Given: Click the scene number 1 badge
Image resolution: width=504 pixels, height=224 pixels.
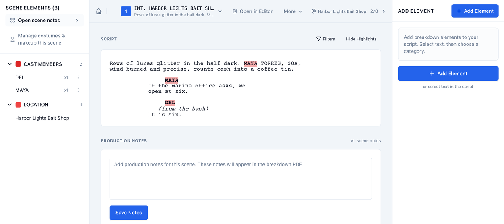Looking at the screenshot, I should pyautogui.click(x=126, y=11).
